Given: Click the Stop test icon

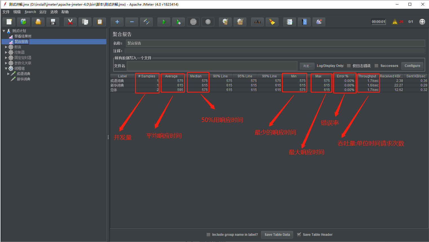Looking at the screenshot, I should click(193, 22).
